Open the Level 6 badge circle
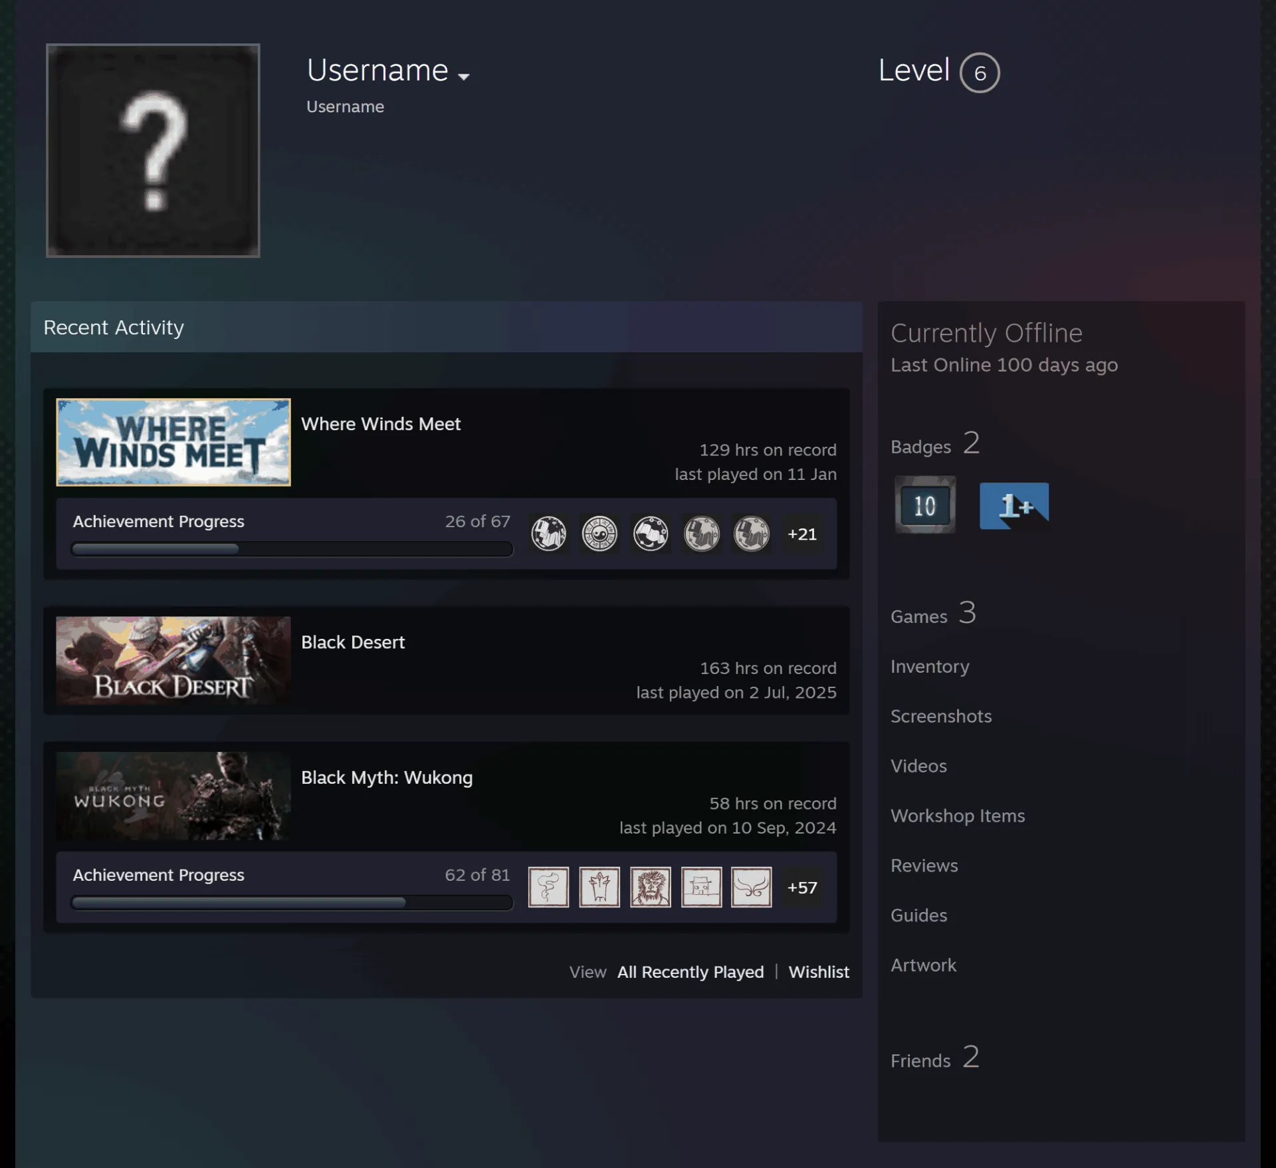 pyautogui.click(x=980, y=72)
